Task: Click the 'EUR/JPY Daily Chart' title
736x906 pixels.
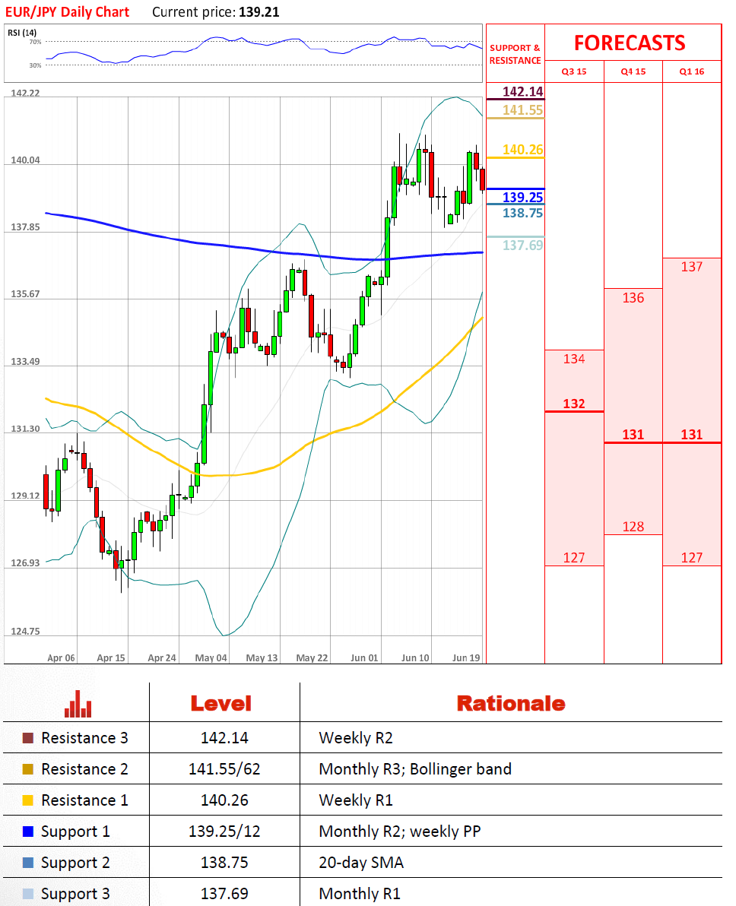Action: point(67,12)
